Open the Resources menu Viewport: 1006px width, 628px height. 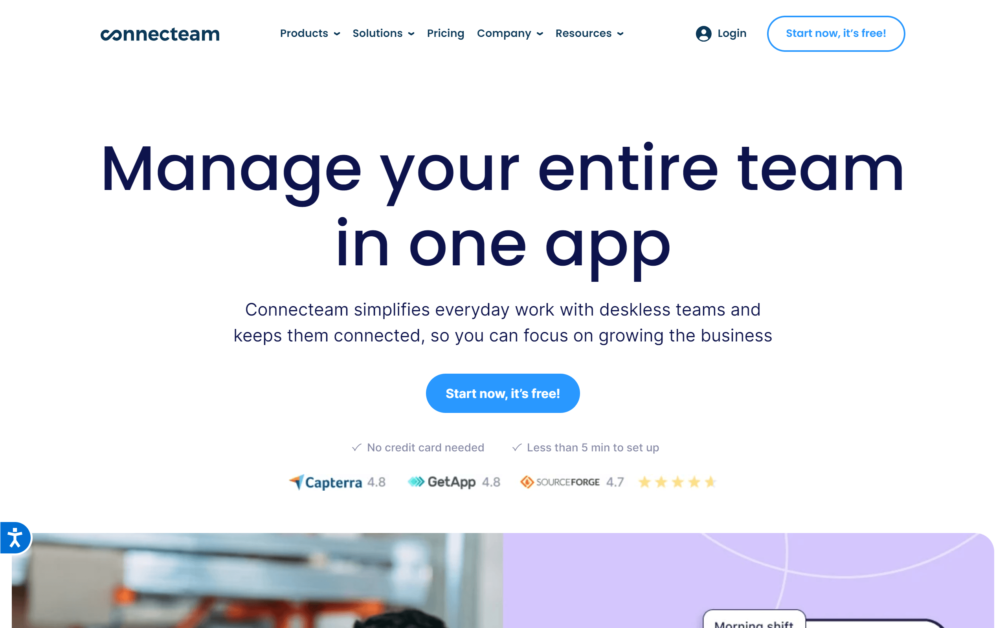tap(589, 33)
